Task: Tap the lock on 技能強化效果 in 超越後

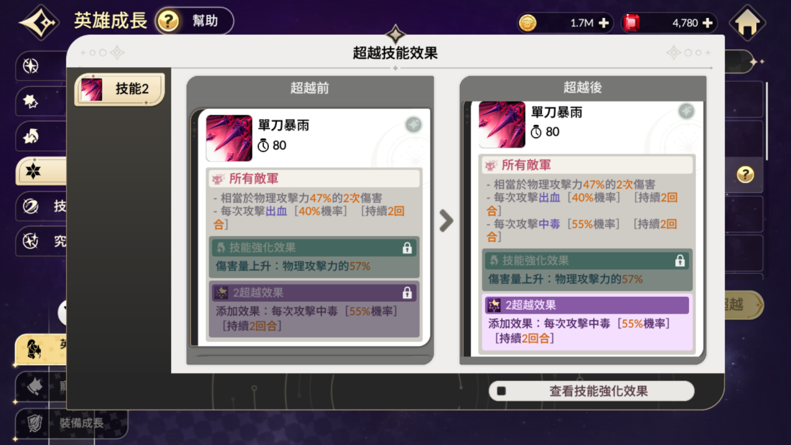Action: point(680,261)
